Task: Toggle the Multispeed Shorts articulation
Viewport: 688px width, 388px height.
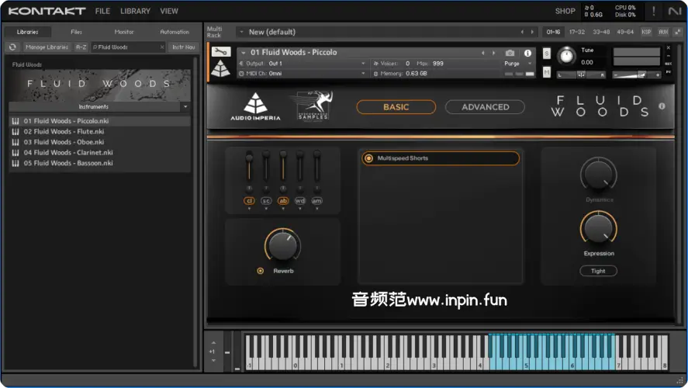Action: click(368, 158)
